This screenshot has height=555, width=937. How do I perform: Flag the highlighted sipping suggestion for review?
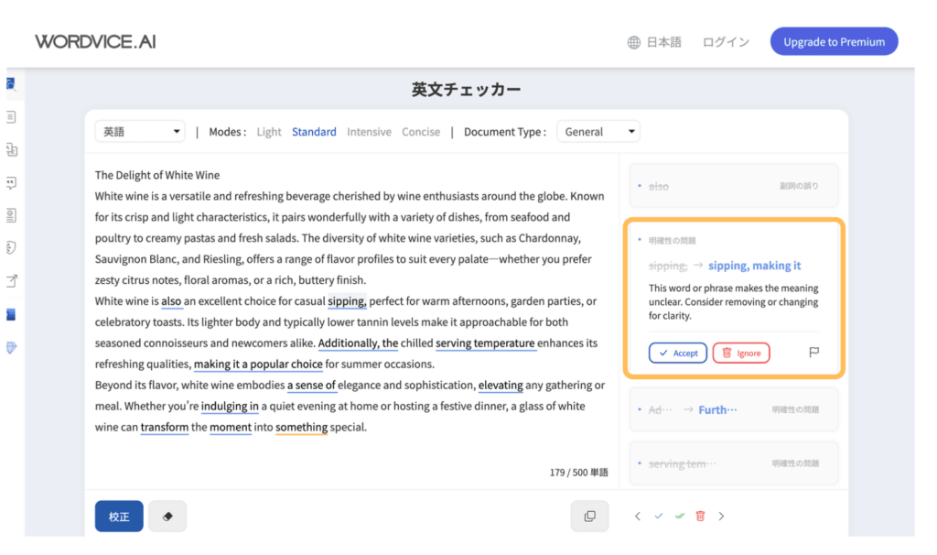click(x=813, y=352)
